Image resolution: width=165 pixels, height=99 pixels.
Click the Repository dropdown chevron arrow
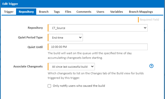[145, 28]
